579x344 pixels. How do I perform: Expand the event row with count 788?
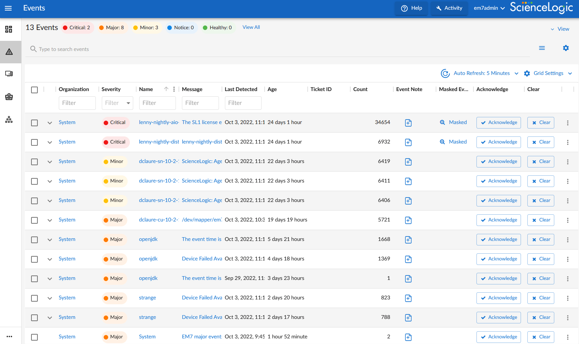pyautogui.click(x=50, y=318)
